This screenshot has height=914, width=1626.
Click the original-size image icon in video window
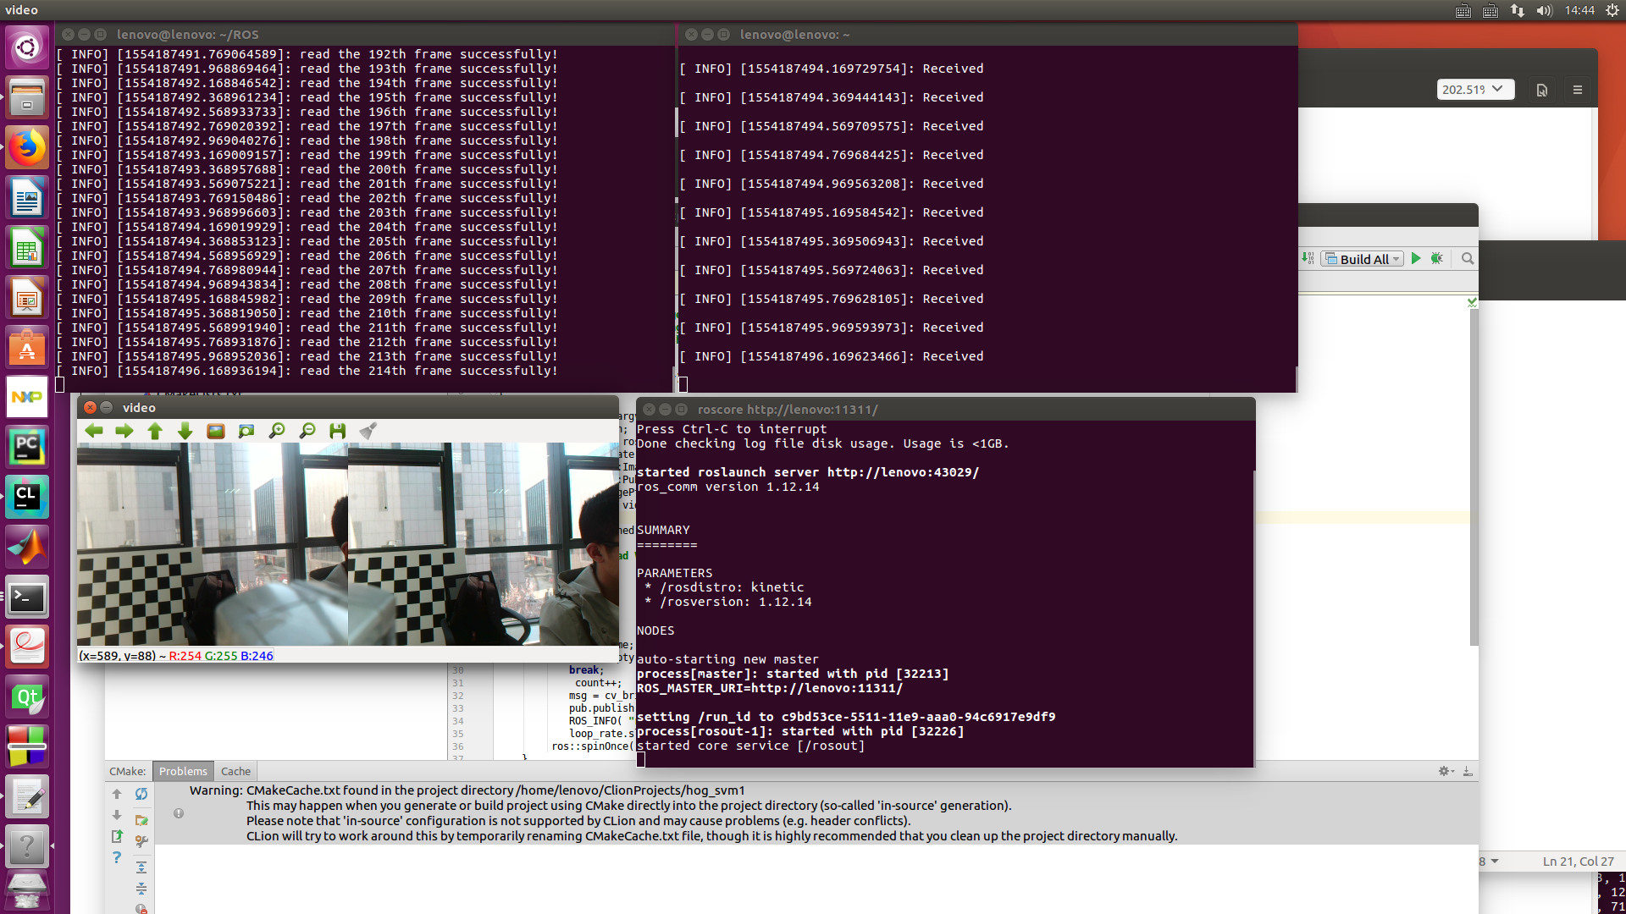point(216,432)
